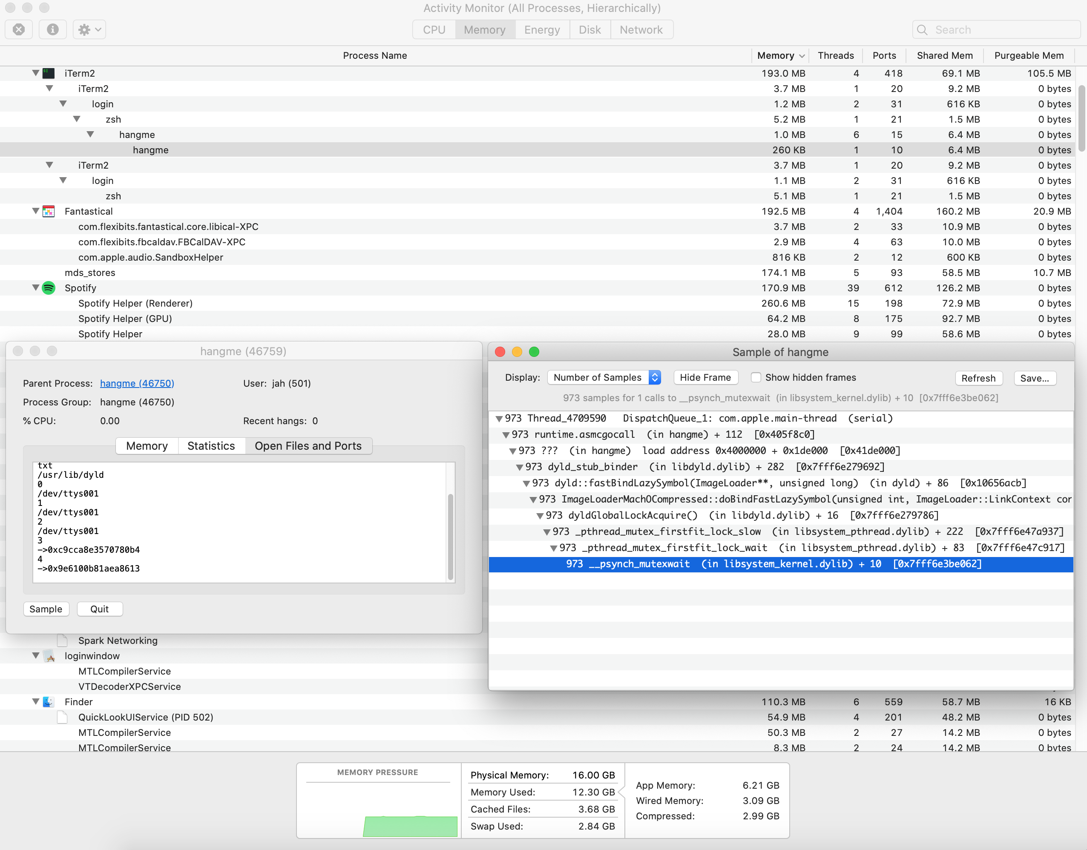This screenshot has width=1087, height=850.
Task: Click the Inspect process info icon
Action: coord(52,30)
